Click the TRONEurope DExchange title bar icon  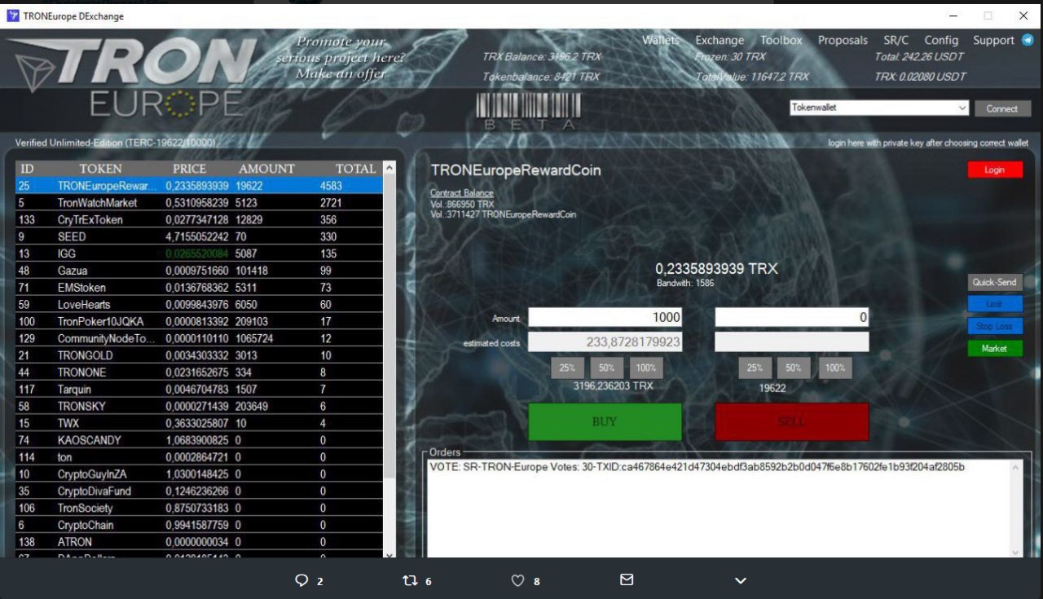13,15
